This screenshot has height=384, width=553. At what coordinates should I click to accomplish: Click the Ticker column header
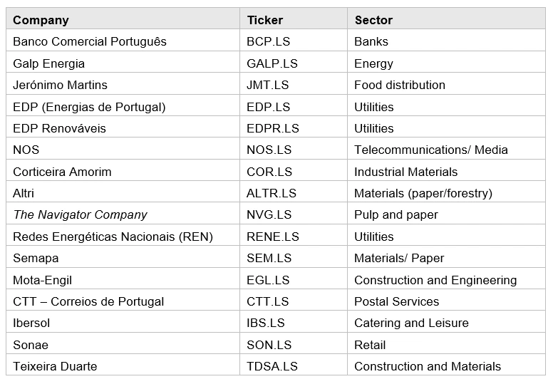click(294, 19)
